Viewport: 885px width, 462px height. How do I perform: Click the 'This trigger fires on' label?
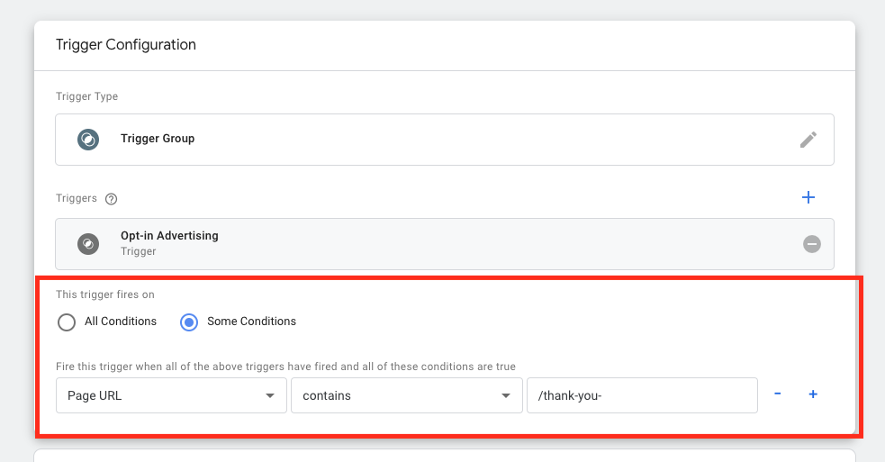105,294
